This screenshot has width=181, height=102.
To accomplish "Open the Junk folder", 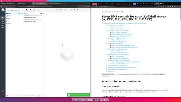I will pos(13,21).
